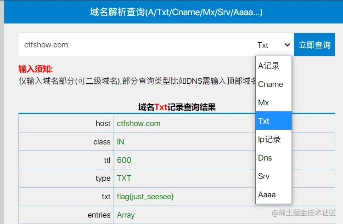The height and width of the screenshot is (224, 343).
Task: Click the host label cell
Action: pyautogui.click(x=66, y=123)
